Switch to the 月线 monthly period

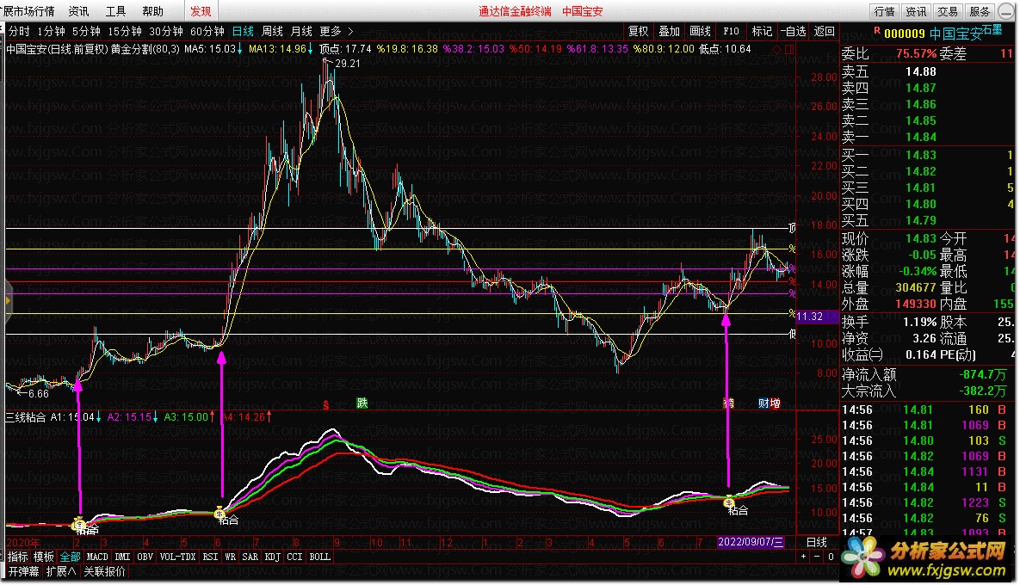coord(301,31)
